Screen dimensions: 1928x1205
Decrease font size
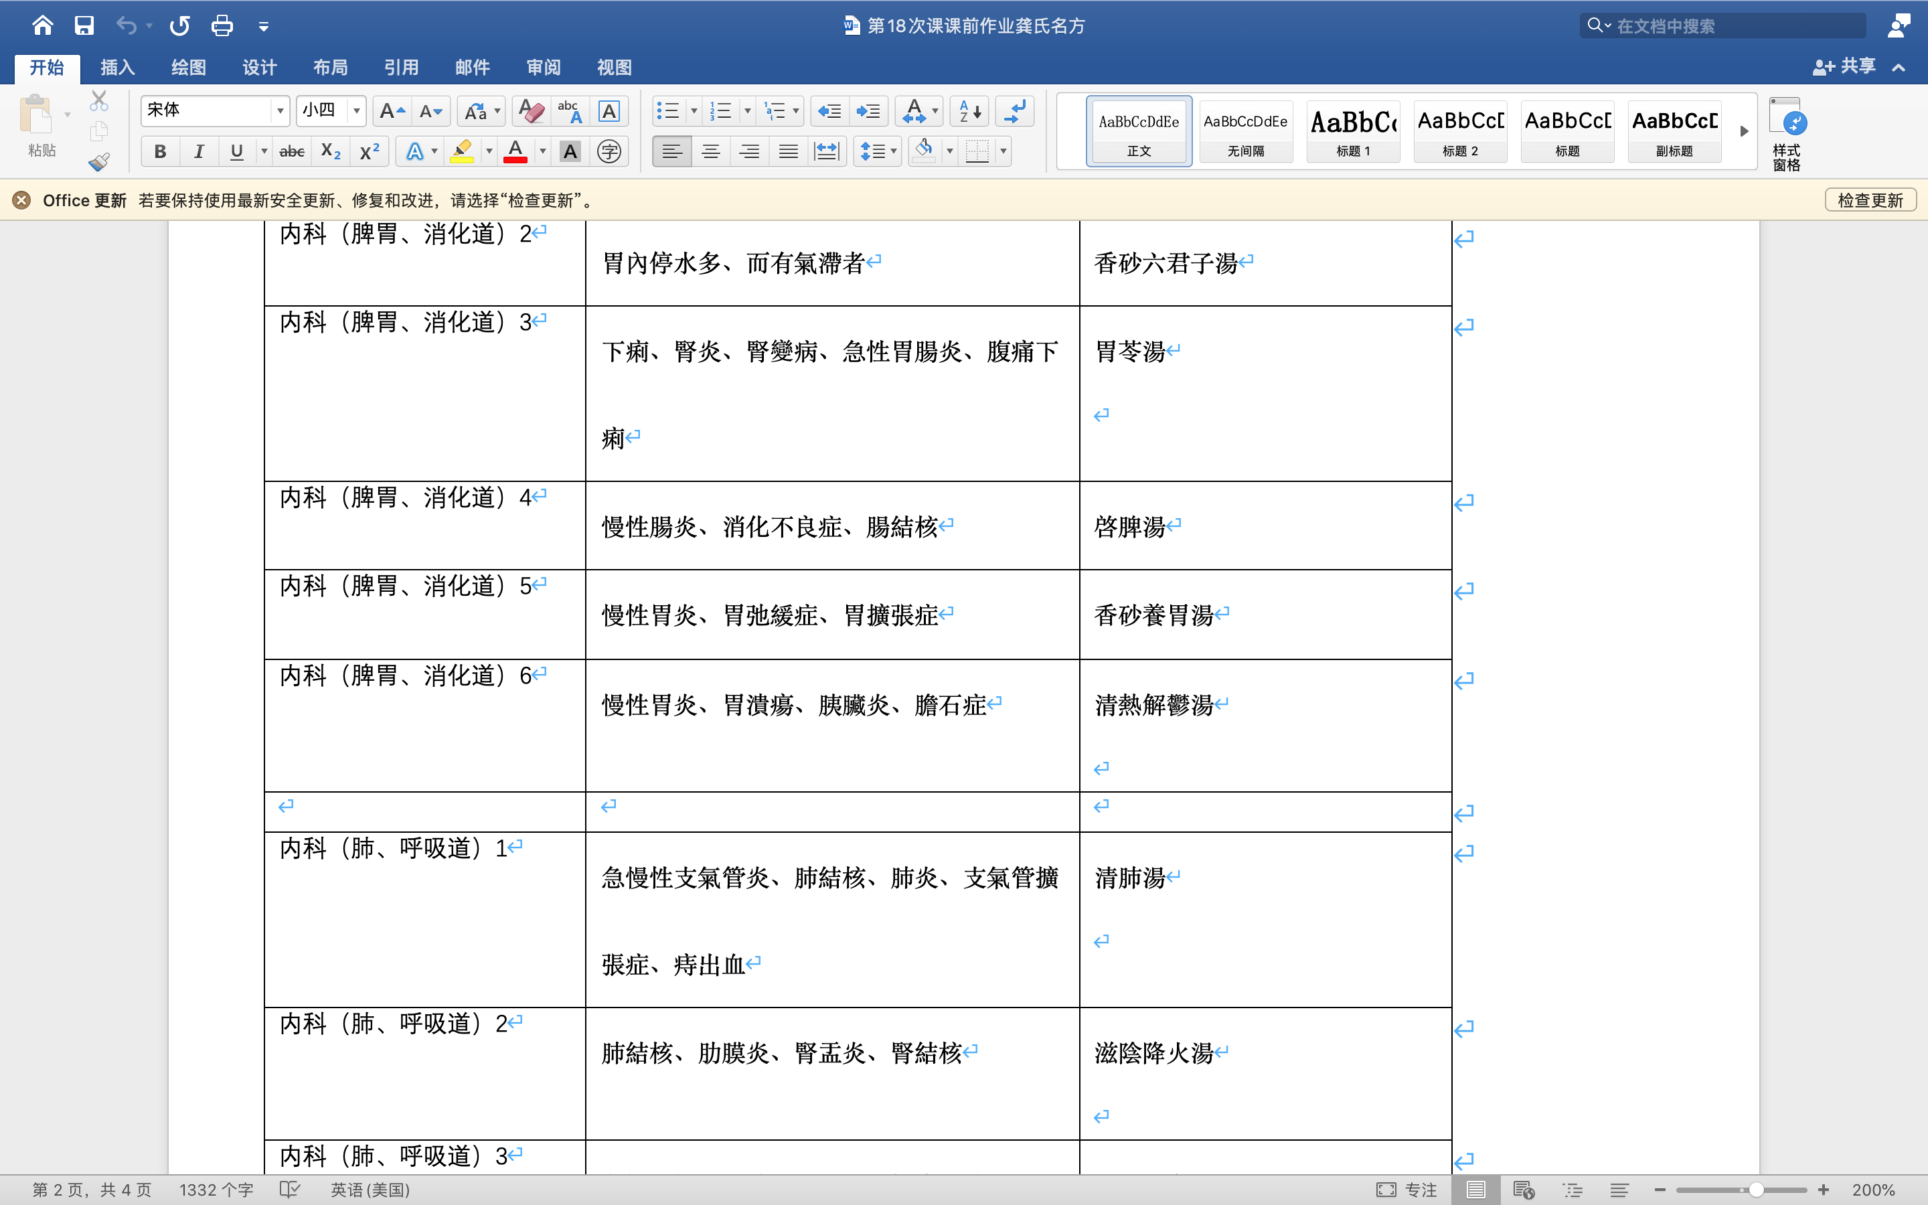click(431, 110)
